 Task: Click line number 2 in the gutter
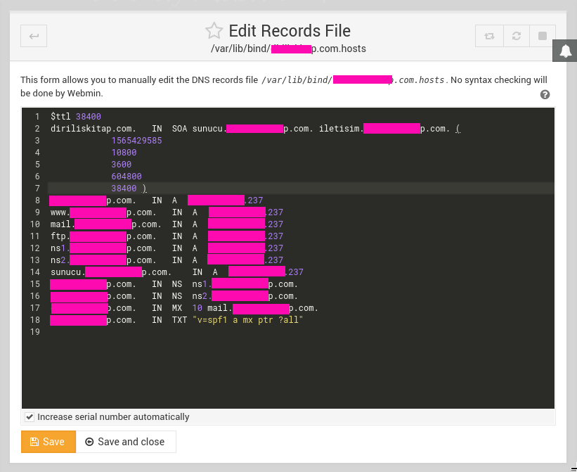tap(36, 129)
